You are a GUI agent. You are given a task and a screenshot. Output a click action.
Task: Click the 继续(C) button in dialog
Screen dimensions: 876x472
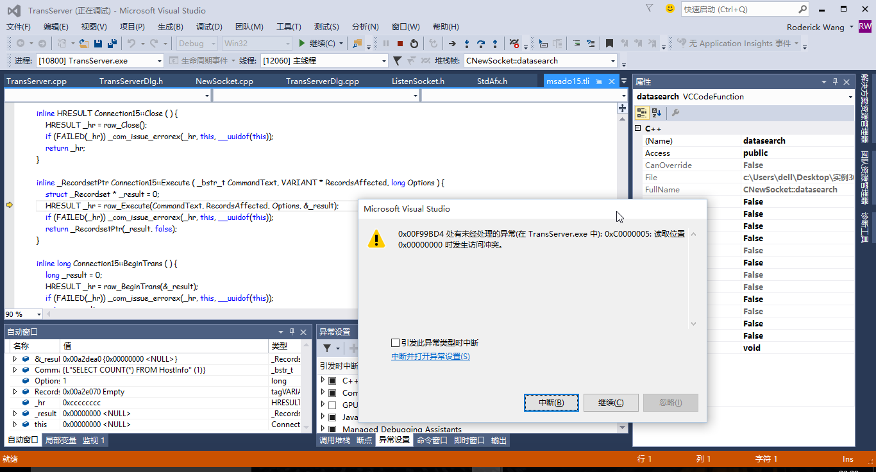[x=611, y=403]
